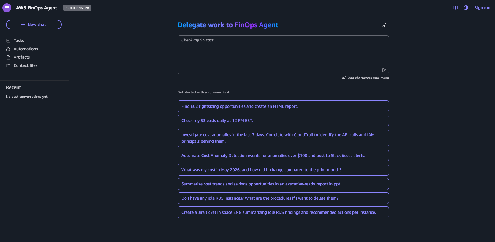Viewport: 495px width, 242px height.
Task: Collapse the chat panel with shrink icon
Action: (385, 25)
